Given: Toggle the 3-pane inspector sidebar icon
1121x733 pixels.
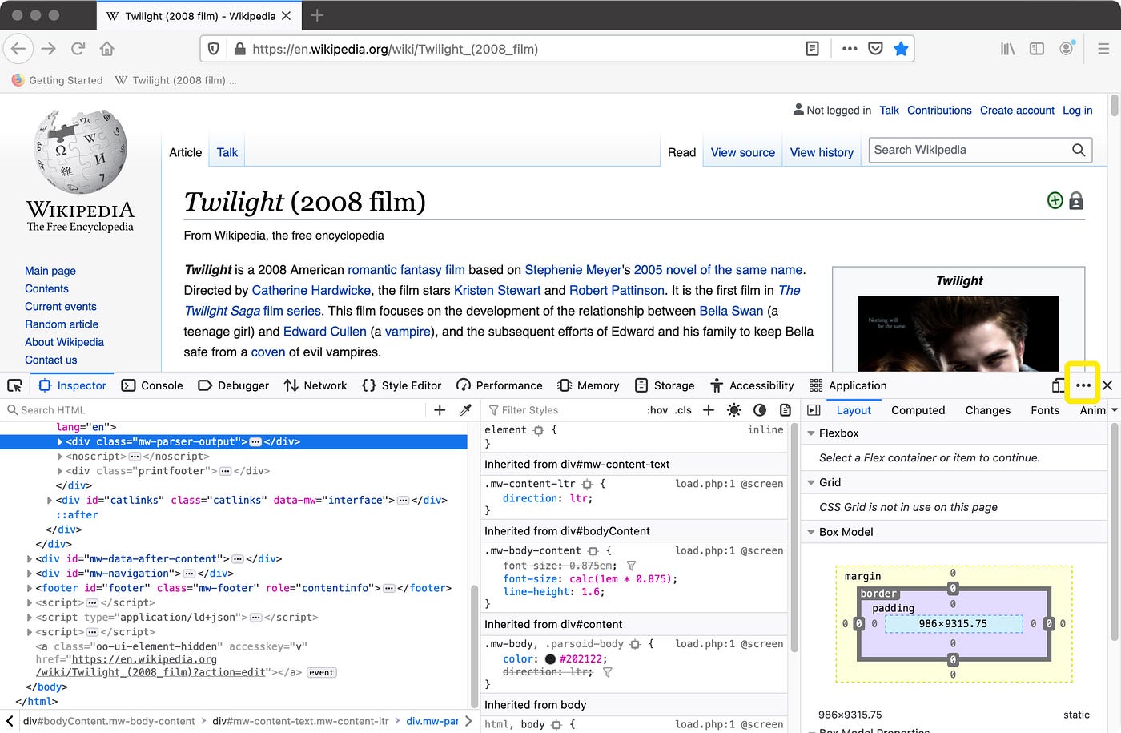Looking at the screenshot, I should pos(814,410).
